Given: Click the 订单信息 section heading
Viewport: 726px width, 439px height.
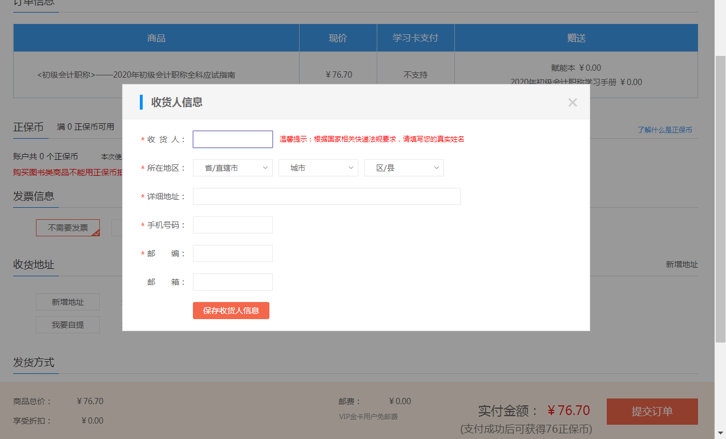Looking at the screenshot, I should point(35,2).
